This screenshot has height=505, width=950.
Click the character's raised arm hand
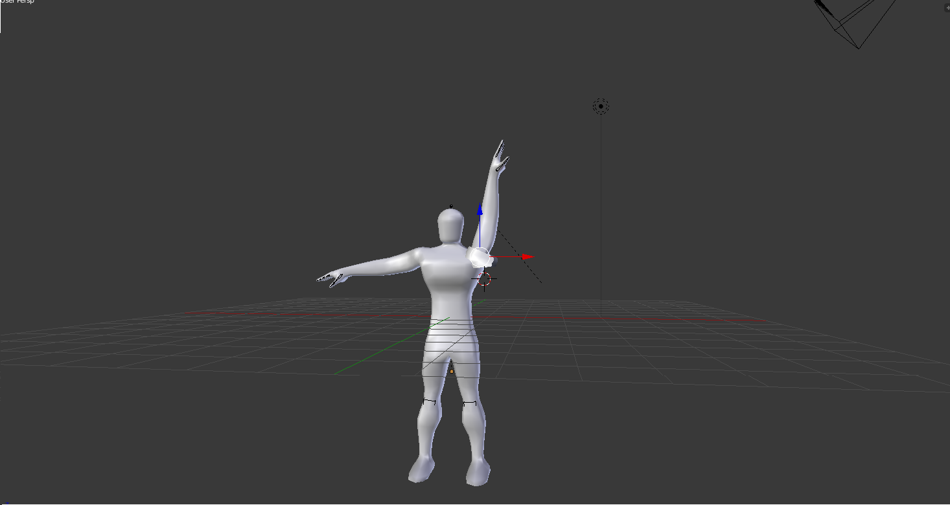(501, 157)
